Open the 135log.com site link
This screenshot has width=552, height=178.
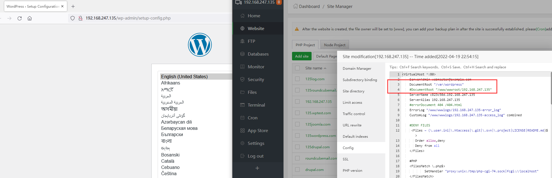tap(315, 79)
